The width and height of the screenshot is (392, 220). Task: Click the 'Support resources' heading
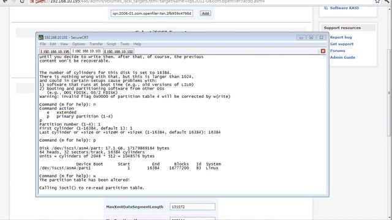coord(342,28)
